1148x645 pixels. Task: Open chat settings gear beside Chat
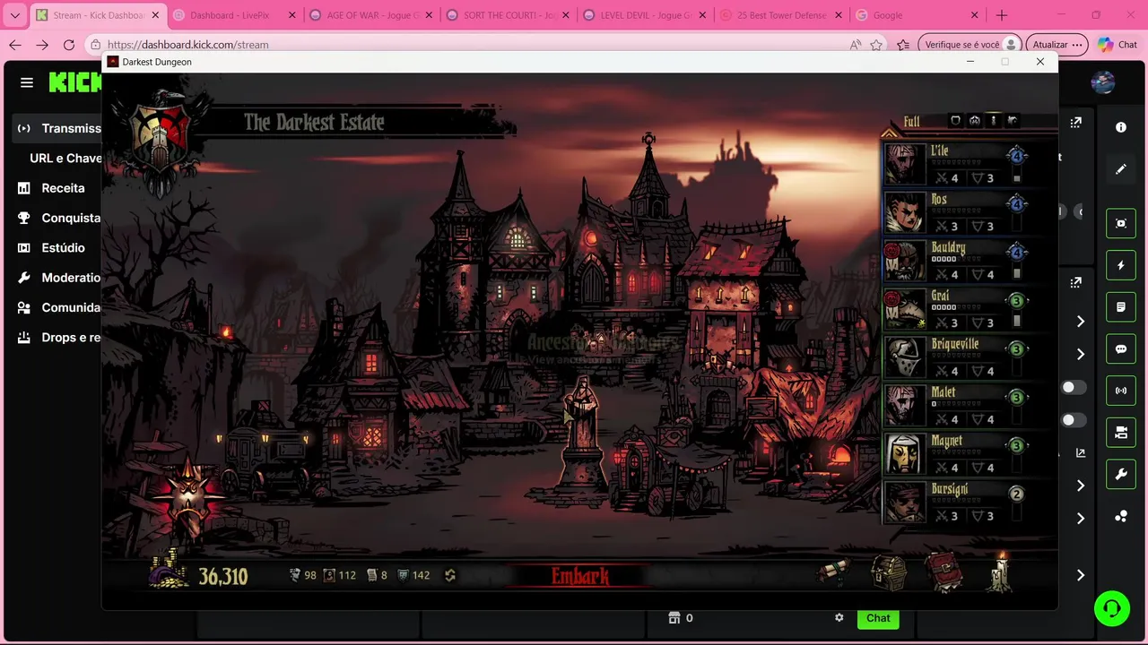tap(839, 618)
